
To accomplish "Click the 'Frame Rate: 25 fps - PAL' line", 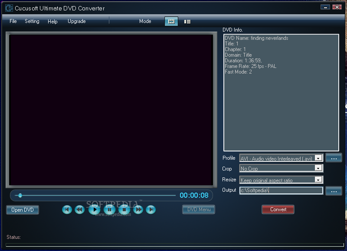I will (251, 66).
